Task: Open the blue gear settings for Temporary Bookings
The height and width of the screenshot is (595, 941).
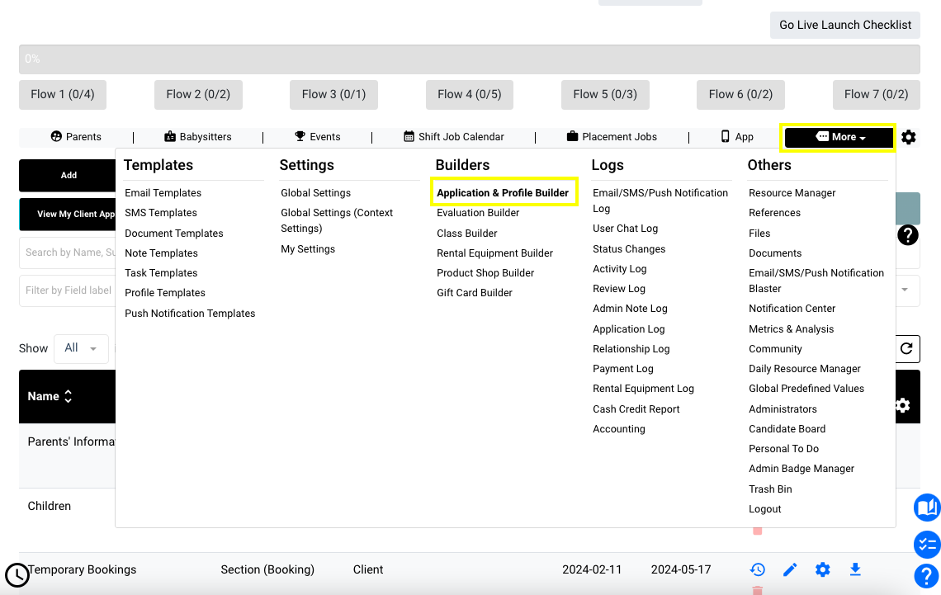Action: [x=823, y=569]
